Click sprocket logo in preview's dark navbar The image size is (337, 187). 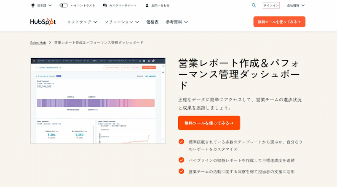coord(34,61)
